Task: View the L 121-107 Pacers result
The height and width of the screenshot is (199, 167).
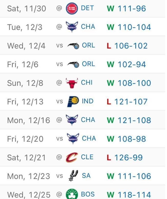Action: coord(127,102)
